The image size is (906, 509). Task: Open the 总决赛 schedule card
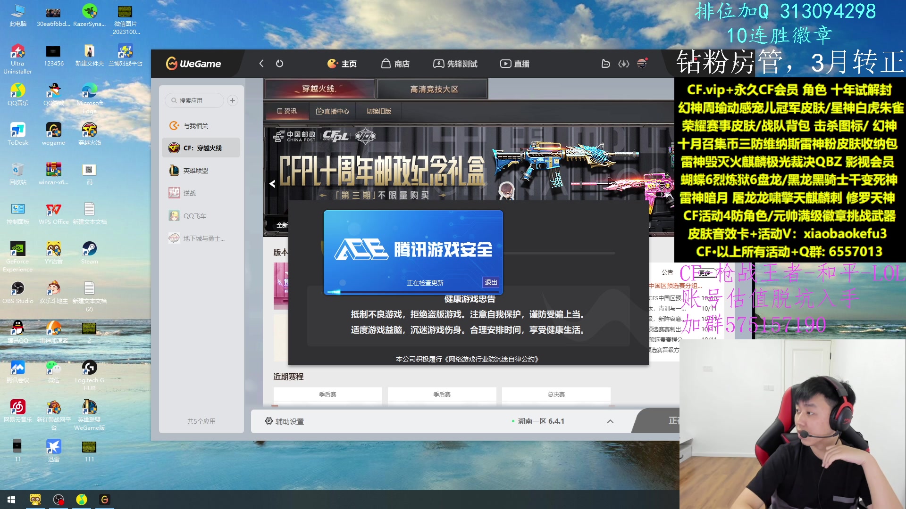(x=556, y=394)
